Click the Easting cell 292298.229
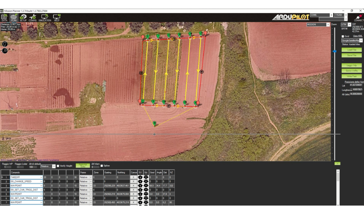Image resolution: width=364 pixels, height=214 pixels. tap(110, 186)
